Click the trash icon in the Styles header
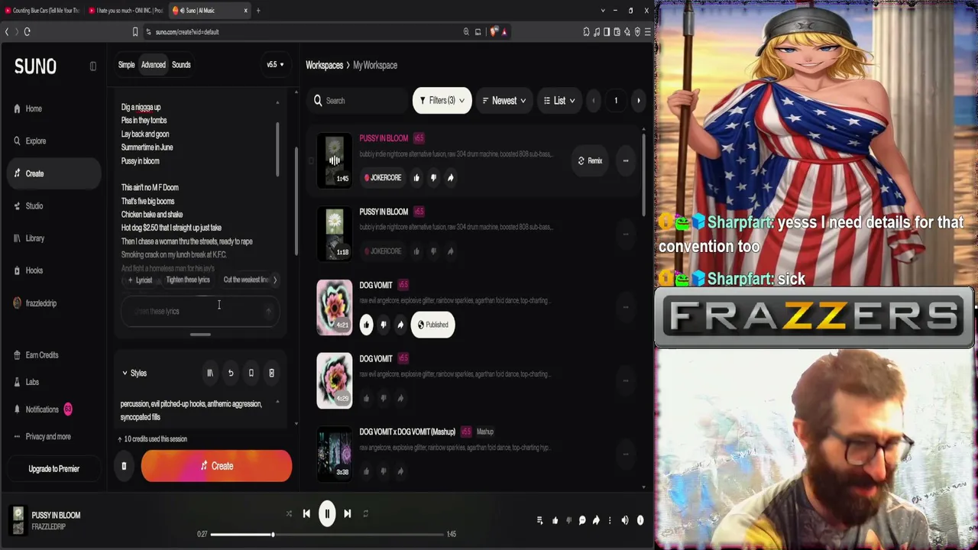This screenshot has width=978, height=550. pos(271,373)
